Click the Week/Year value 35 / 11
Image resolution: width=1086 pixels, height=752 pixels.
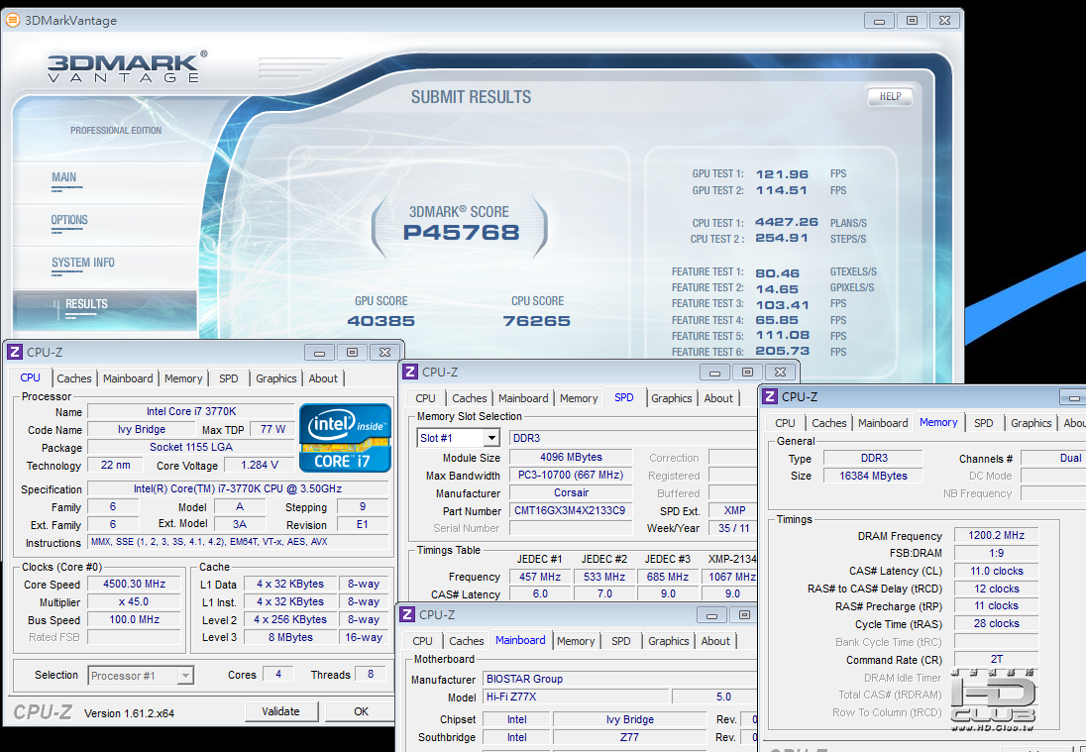734,528
